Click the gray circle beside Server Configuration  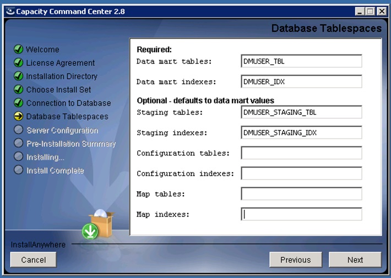[19, 130]
